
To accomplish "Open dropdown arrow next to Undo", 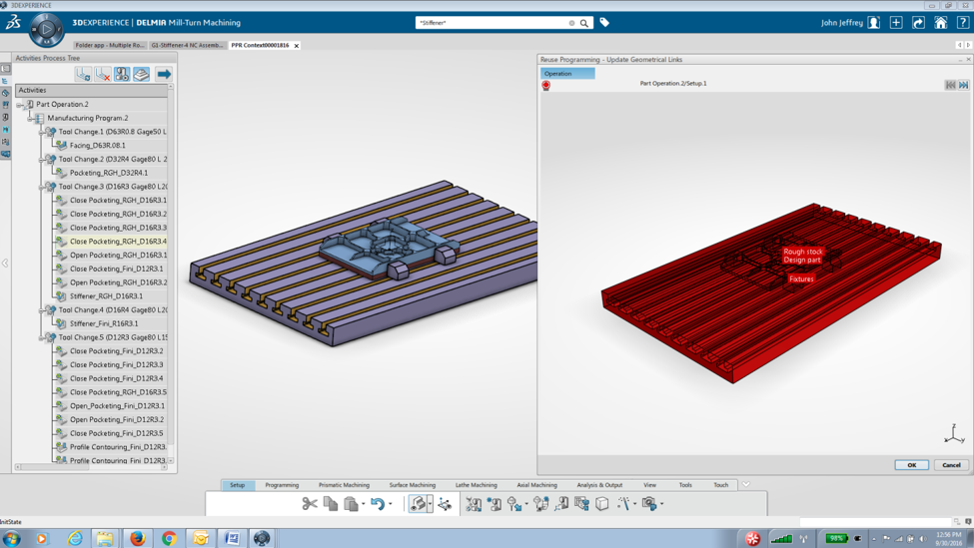I will (391, 505).
